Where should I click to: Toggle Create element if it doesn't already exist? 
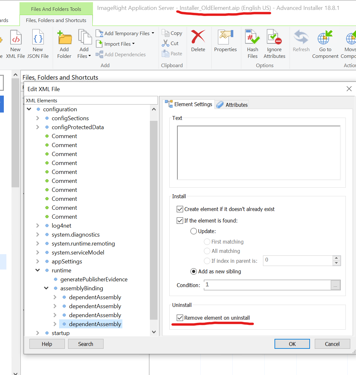point(180,209)
